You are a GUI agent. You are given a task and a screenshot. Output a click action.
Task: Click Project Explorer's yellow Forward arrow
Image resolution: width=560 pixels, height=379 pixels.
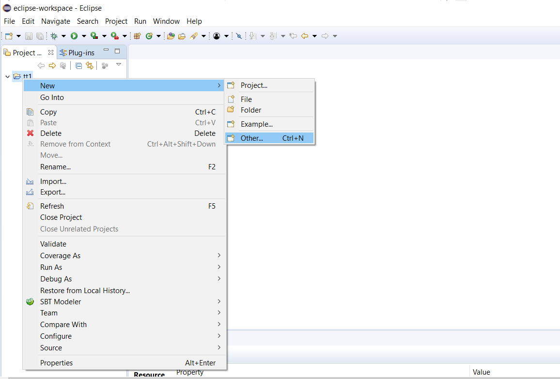pos(52,66)
